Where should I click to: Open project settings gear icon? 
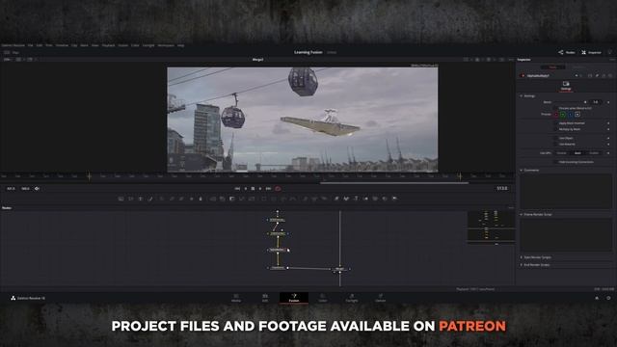(608, 298)
